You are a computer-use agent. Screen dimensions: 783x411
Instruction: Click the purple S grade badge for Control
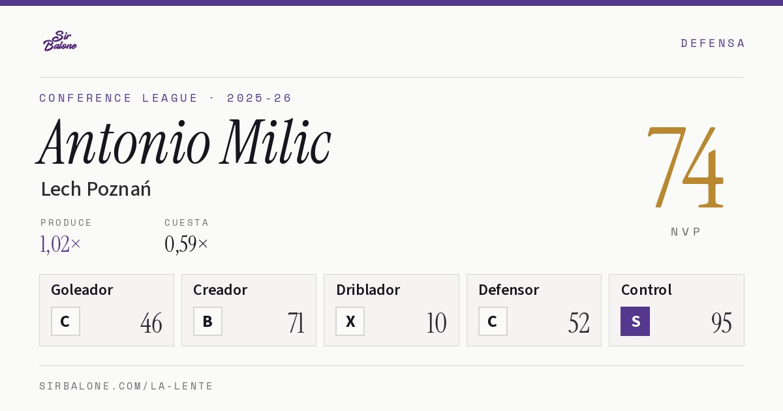point(635,321)
